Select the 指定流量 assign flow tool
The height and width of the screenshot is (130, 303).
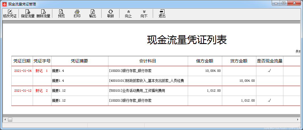(28, 13)
